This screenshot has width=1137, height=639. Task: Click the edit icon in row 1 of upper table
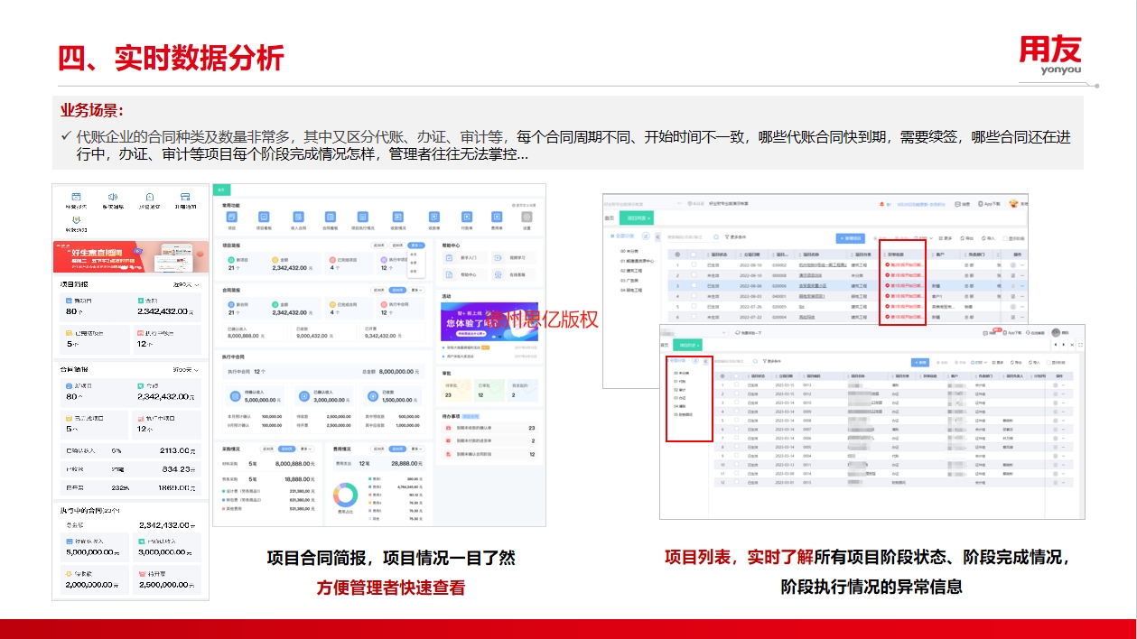[1013, 265]
